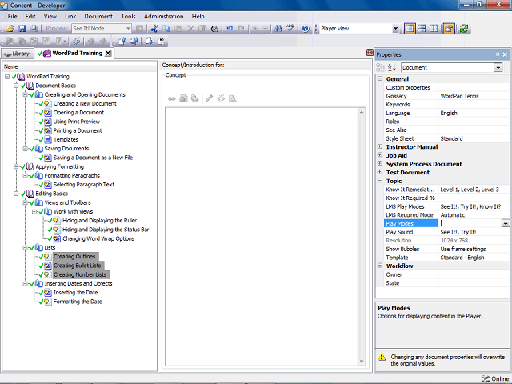Click the Online status indicator
The image size is (512, 384).
pyautogui.click(x=495, y=378)
